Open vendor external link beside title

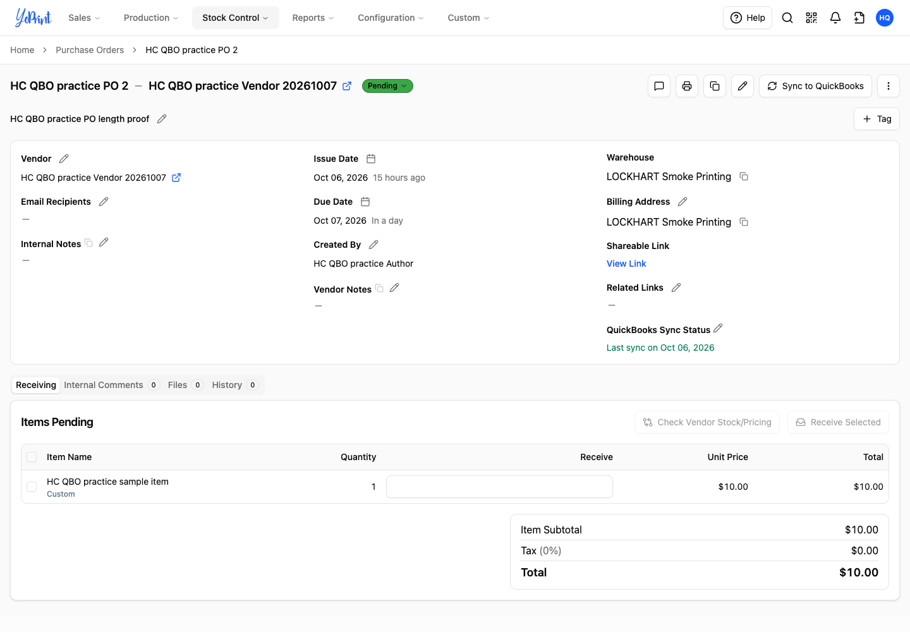point(347,86)
